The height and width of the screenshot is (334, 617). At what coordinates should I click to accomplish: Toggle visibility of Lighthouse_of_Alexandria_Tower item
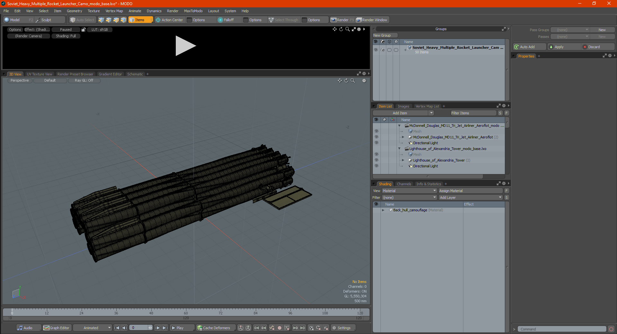(376, 160)
